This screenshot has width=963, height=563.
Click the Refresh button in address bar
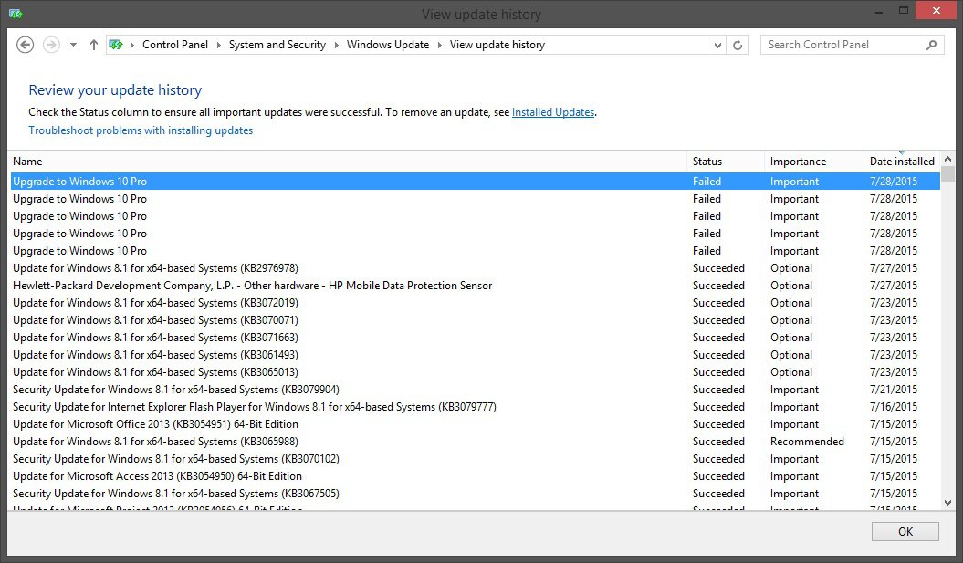pyautogui.click(x=738, y=45)
